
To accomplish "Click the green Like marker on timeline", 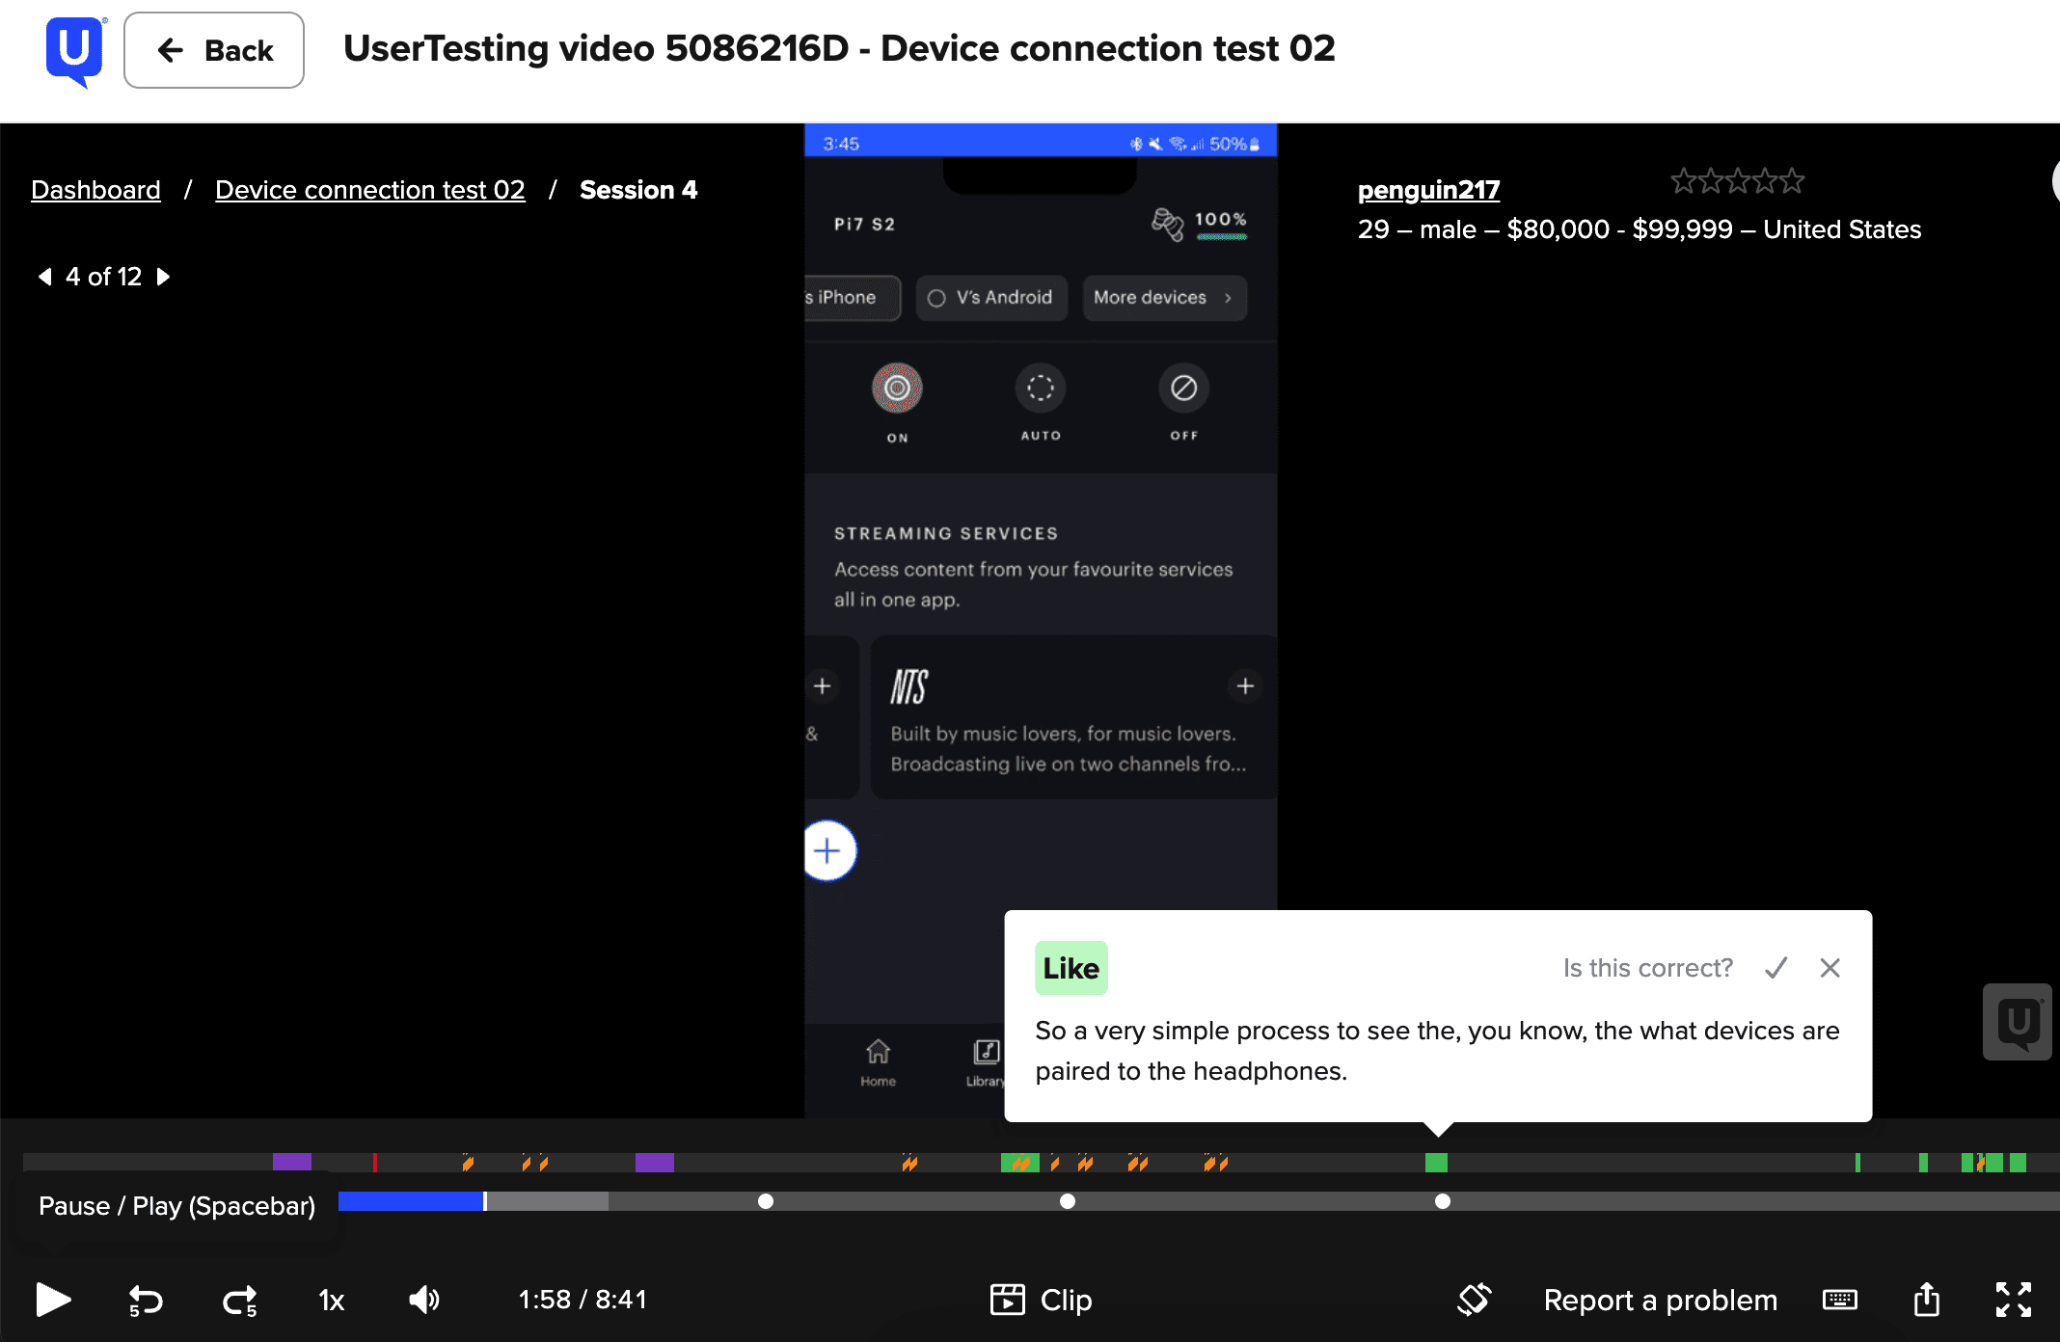I will click(x=1436, y=1163).
